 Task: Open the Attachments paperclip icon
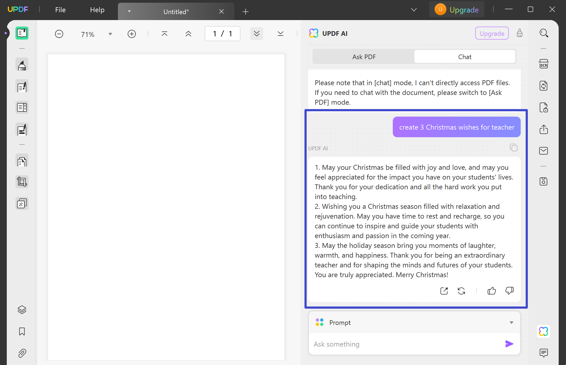coord(22,353)
